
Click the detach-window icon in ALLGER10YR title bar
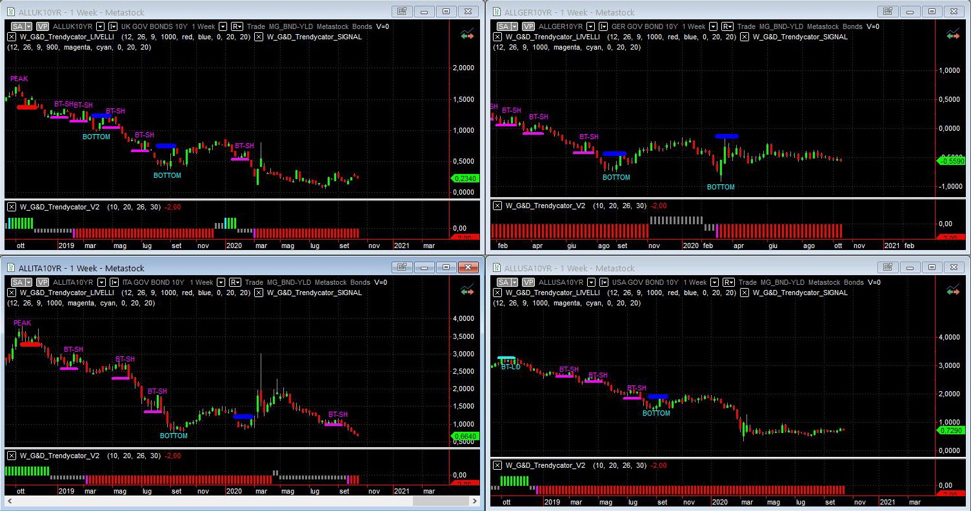pos(888,11)
